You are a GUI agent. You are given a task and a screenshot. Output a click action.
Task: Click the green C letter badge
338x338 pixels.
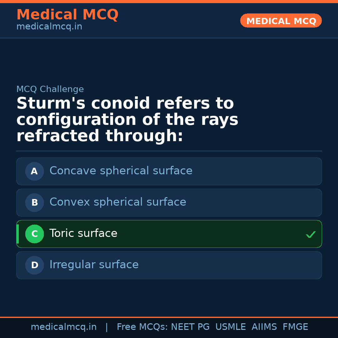tap(34, 234)
